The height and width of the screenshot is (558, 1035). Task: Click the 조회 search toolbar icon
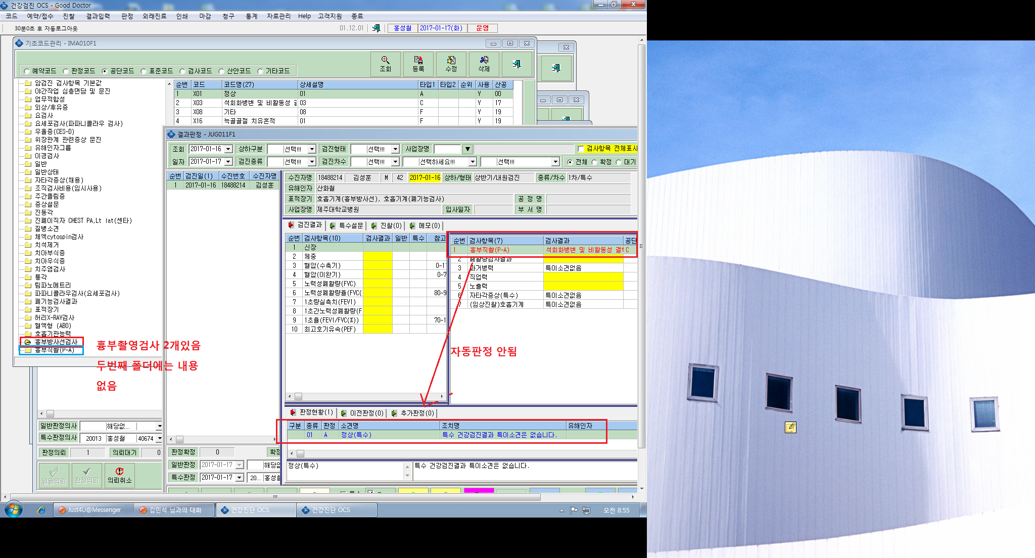click(386, 64)
